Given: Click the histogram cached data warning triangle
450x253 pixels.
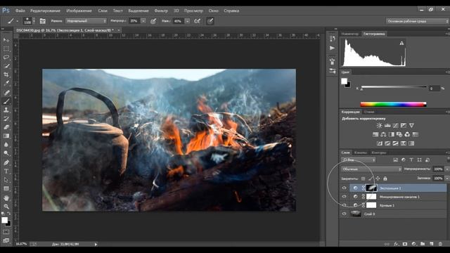Looking at the screenshot, I should pyautogui.click(x=401, y=43).
